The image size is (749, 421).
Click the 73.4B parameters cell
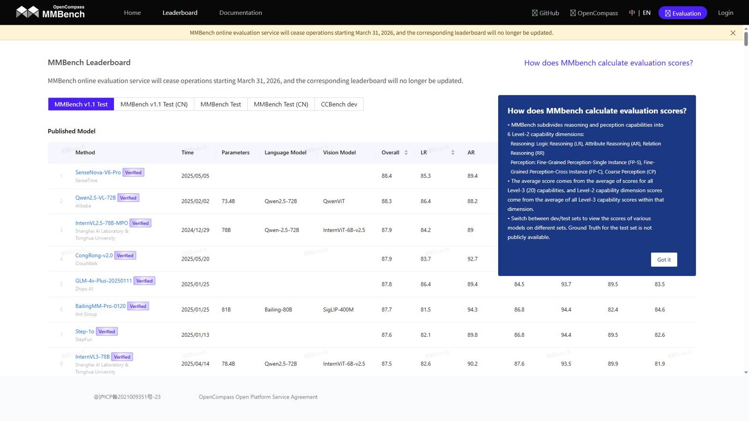[228, 201]
